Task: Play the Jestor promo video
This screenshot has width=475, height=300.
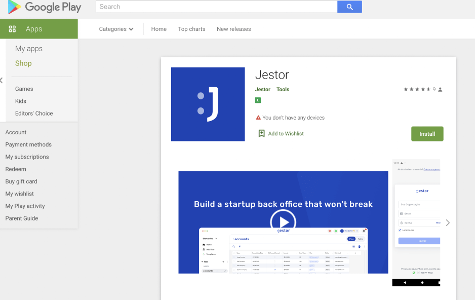Action: pyautogui.click(x=283, y=222)
